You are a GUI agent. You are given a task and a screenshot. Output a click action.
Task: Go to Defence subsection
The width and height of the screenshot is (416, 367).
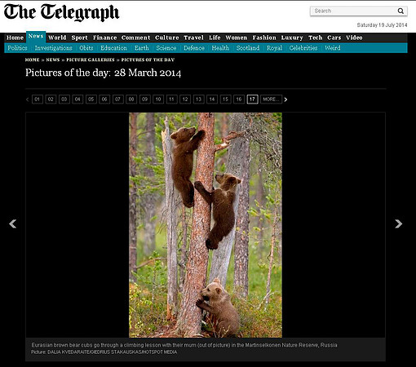coord(194,48)
